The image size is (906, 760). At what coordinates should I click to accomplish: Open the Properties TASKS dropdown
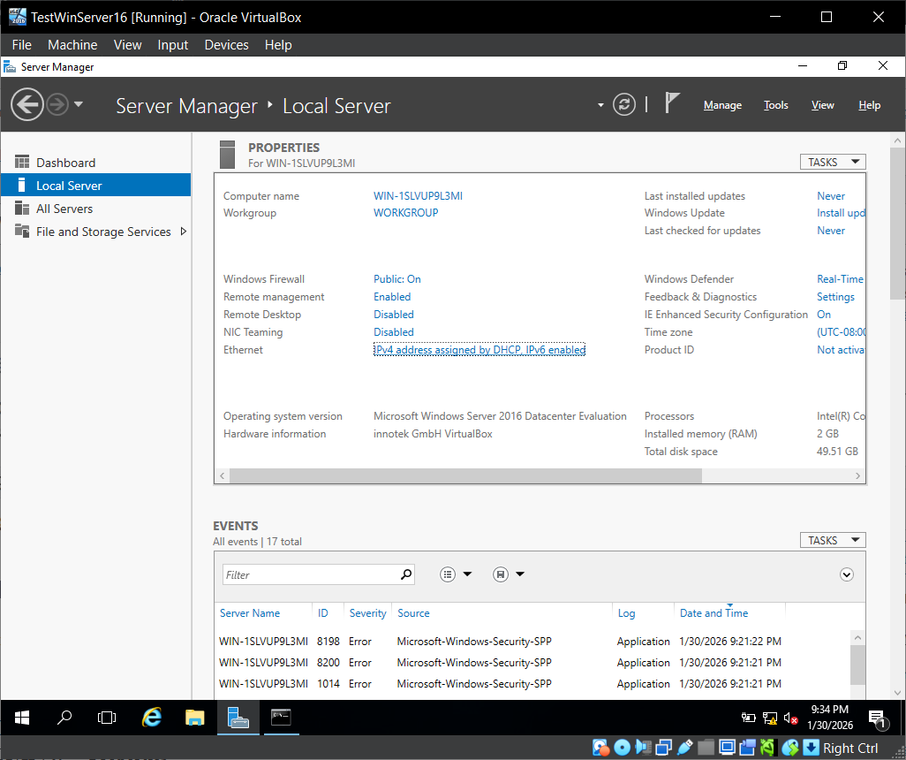pos(832,162)
